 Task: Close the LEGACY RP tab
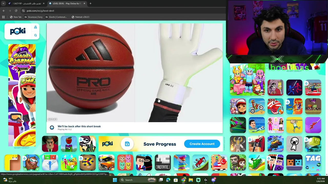44,4
